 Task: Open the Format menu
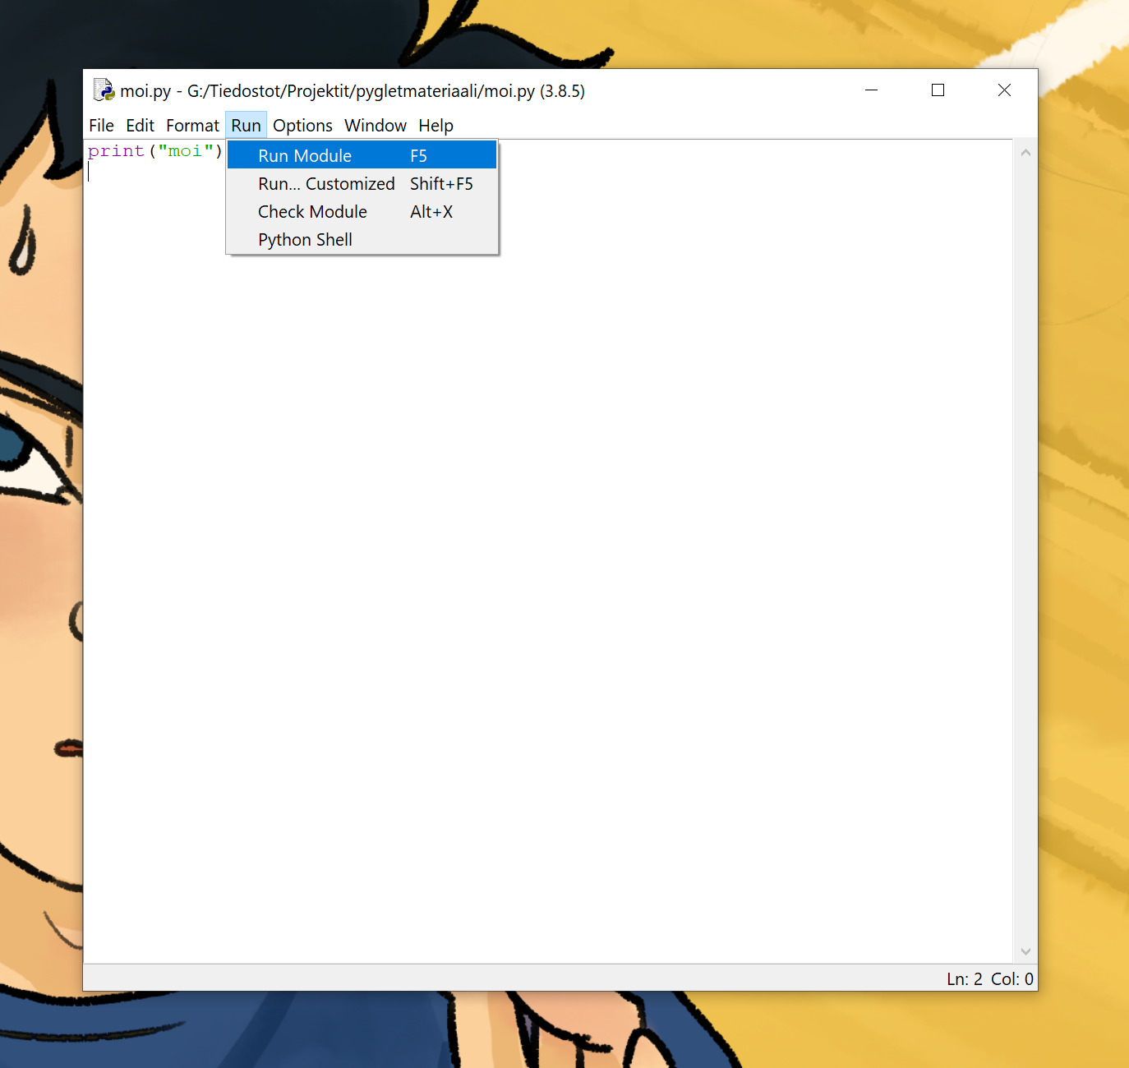pyautogui.click(x=192, y=126)
